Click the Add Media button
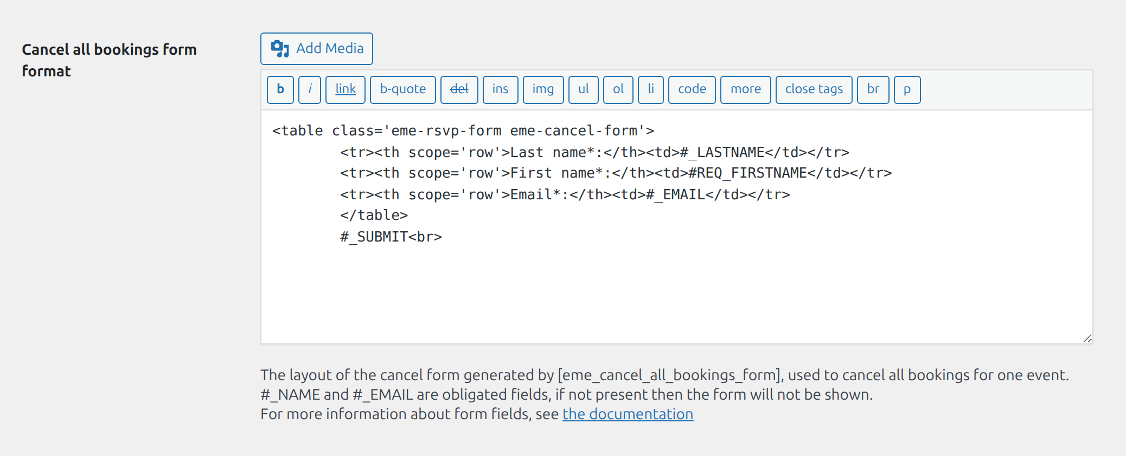Image resolution: width=1126 pixels, height=456 pixels. tap(317, 49)
